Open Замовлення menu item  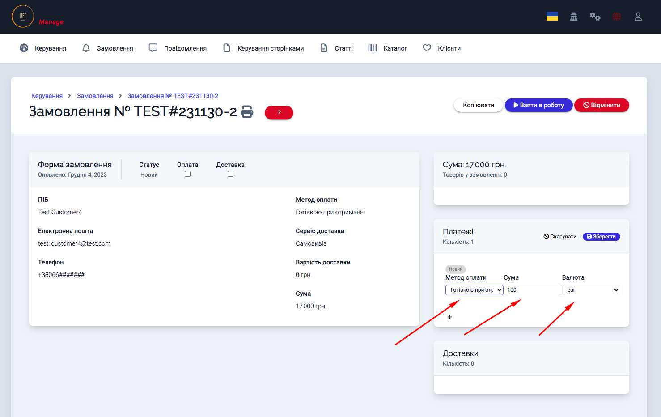pos(115,48)
